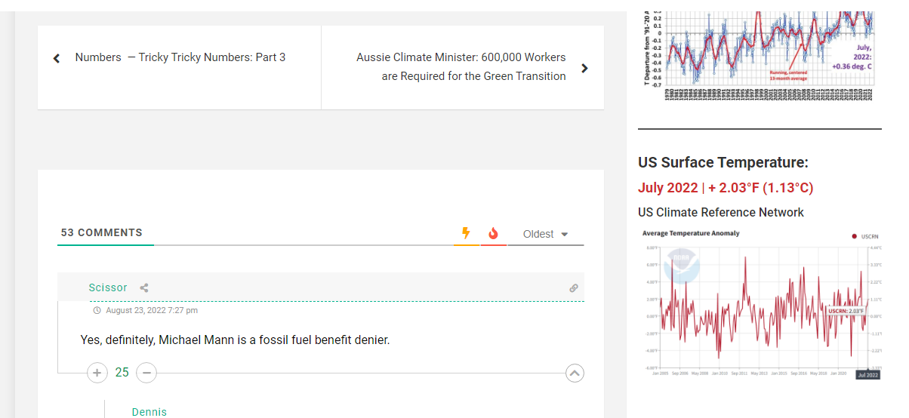This screenshot has height=418, width=909.
Task: Collapse Scissor's comment thread chevron
Action: pyautogui.click(x=575, y=372)
